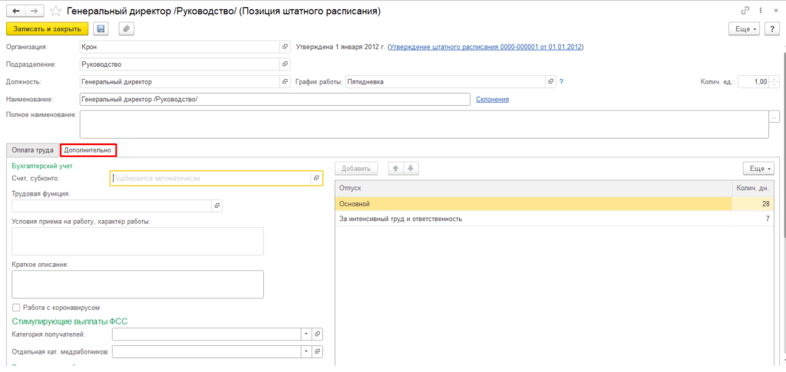Add form to favorites star icon
Screen dimensions: 786x372
point(56,11)
